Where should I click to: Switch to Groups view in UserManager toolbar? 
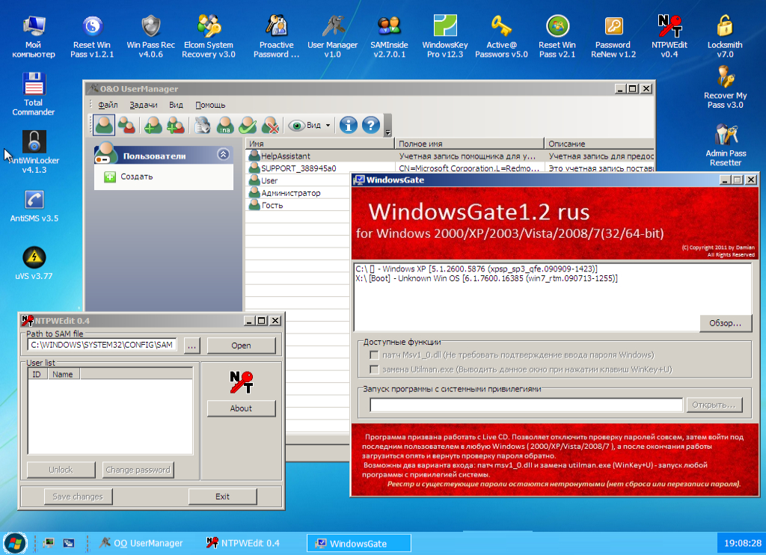pyautogui.click(x=127, y=125)
